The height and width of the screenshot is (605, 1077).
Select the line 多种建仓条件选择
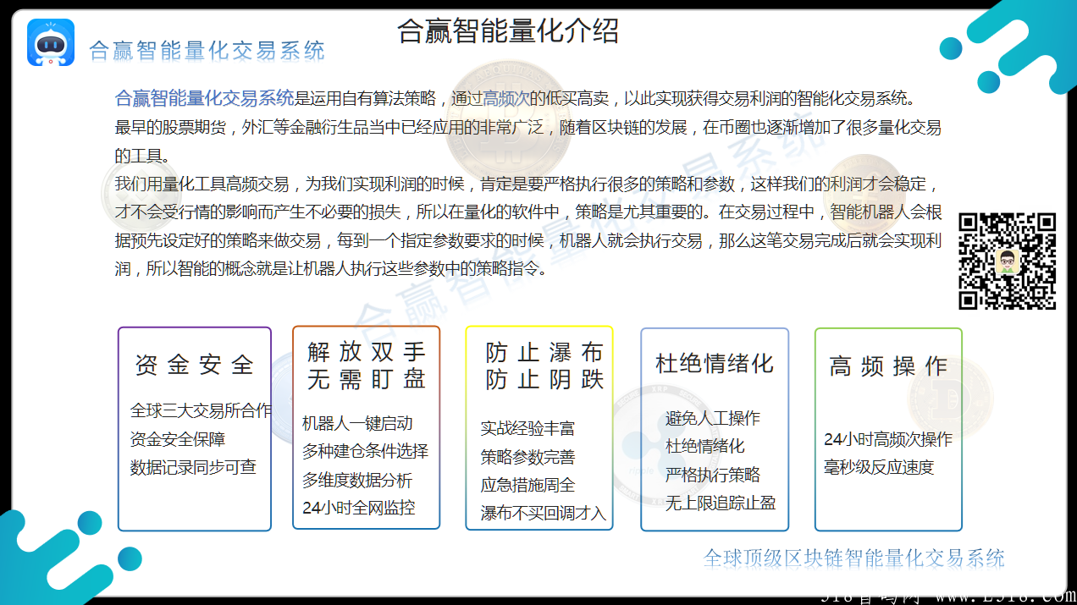(366, 452)
